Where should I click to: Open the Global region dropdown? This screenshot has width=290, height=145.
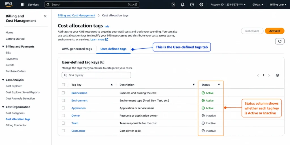258,5
